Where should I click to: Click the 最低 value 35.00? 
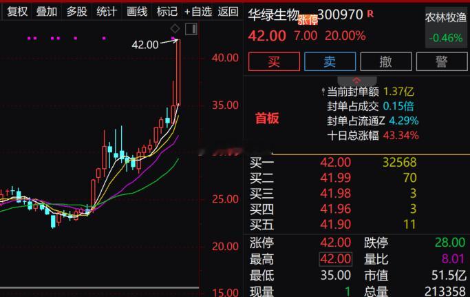pyautogui.click(x=335, y=275)
